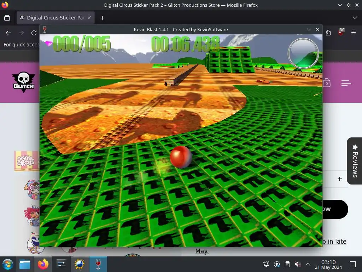Click the plus quantity button on store page
The width and height of the screenshot is (362, 272).
(x=340, y=179)
